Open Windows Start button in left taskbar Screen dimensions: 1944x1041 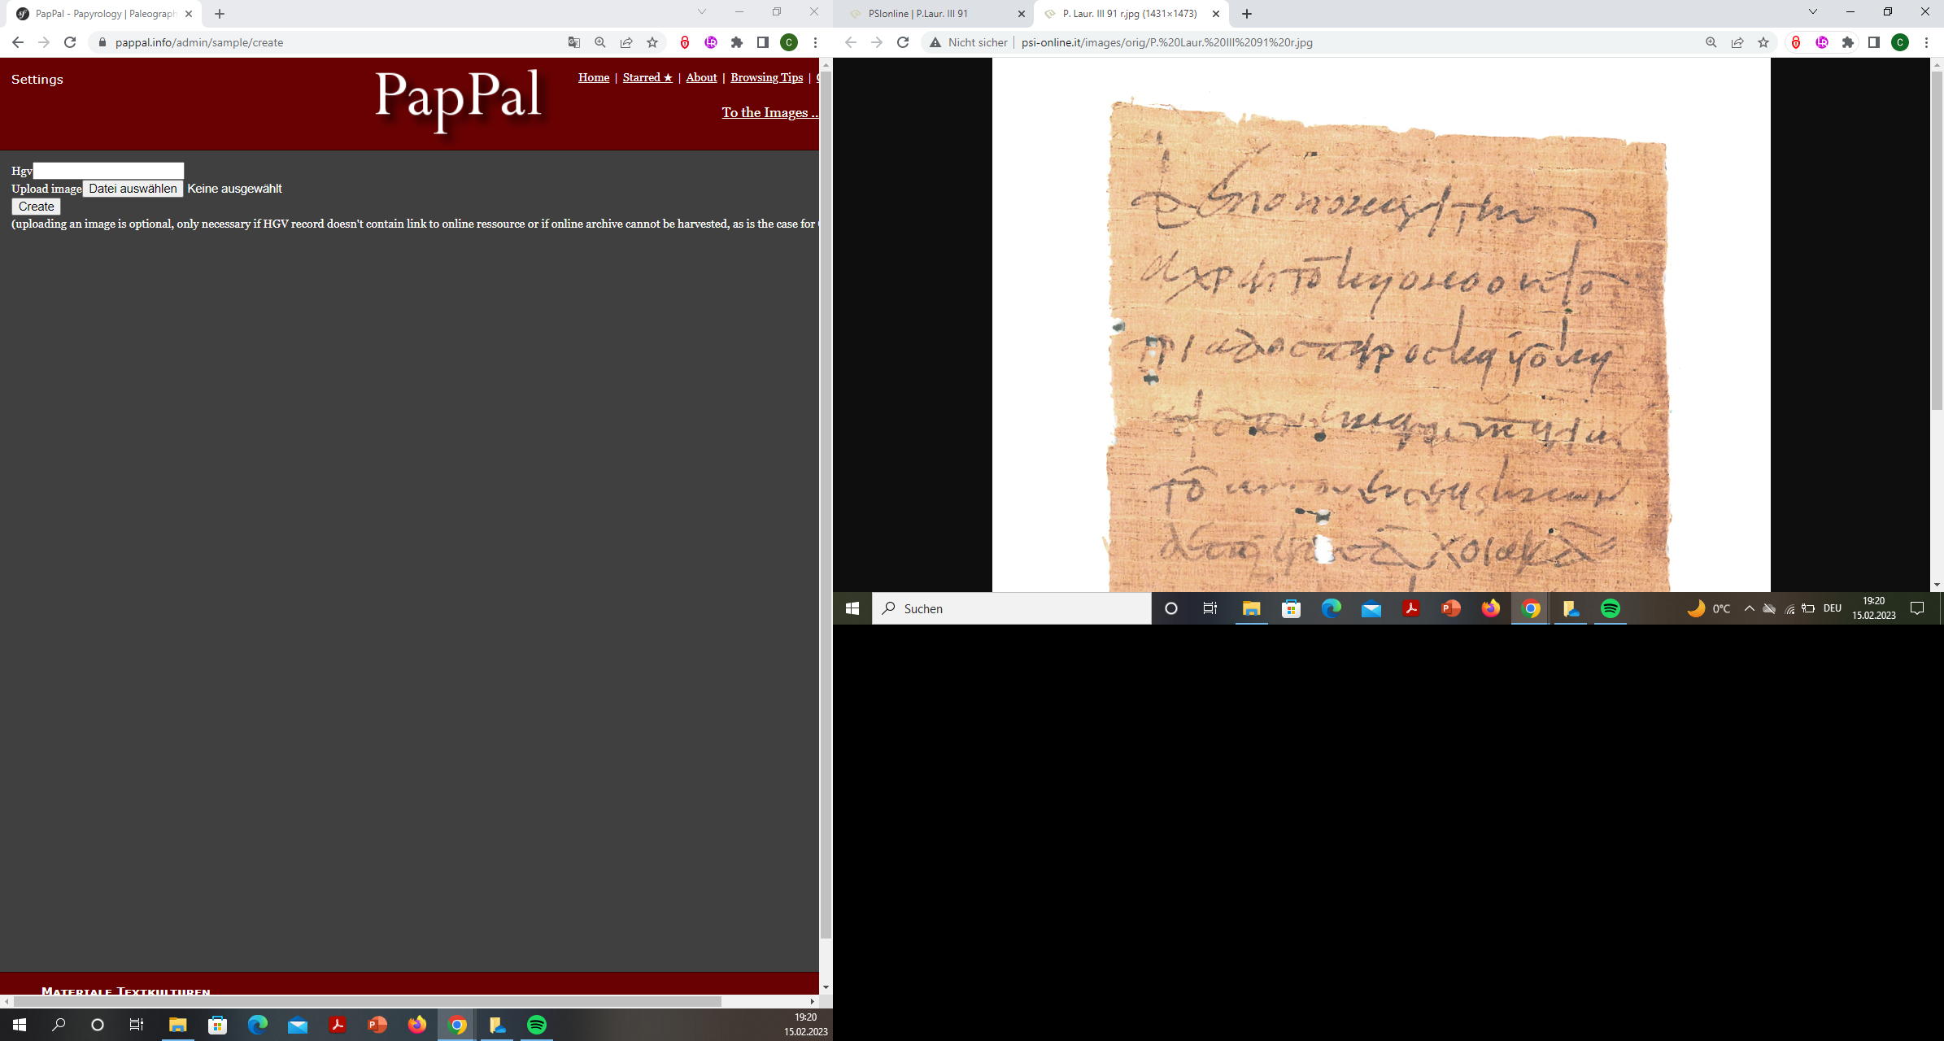point(20,1025)
